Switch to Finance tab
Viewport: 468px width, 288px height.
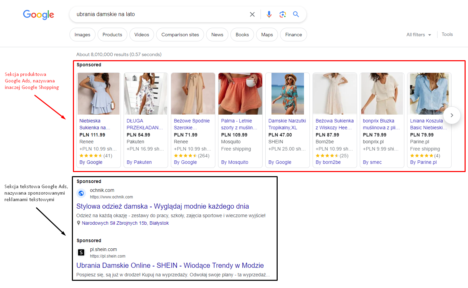tap(293, 35)
